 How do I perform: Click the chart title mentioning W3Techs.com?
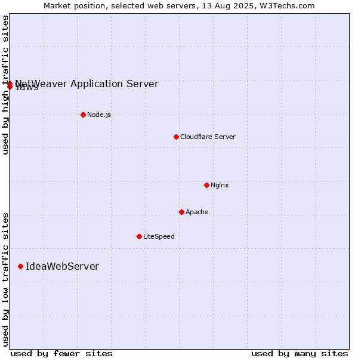pos(179,6)
